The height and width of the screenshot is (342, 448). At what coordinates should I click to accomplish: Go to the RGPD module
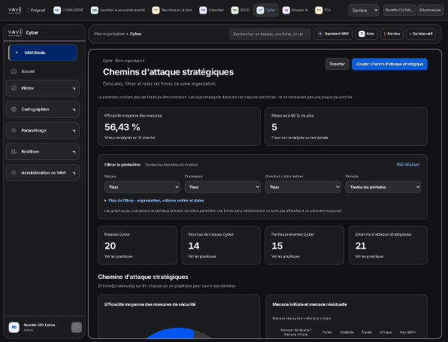click(241, 10)
